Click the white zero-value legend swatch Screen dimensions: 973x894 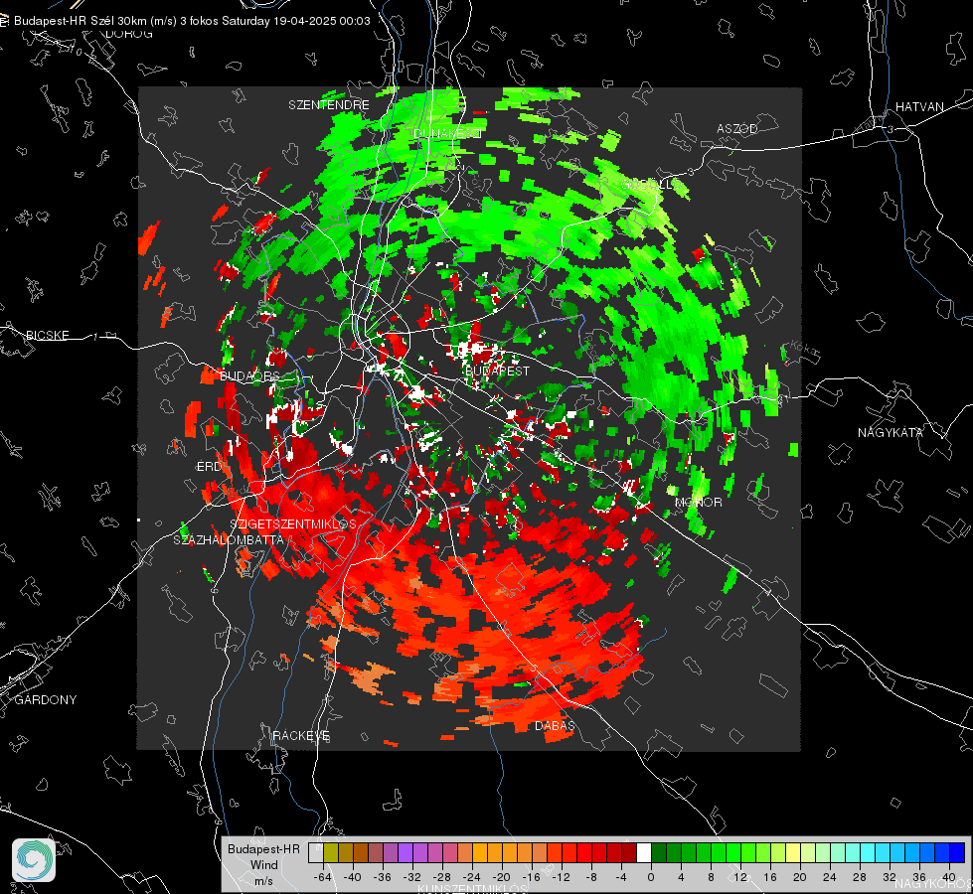click(x=644, y=852)
